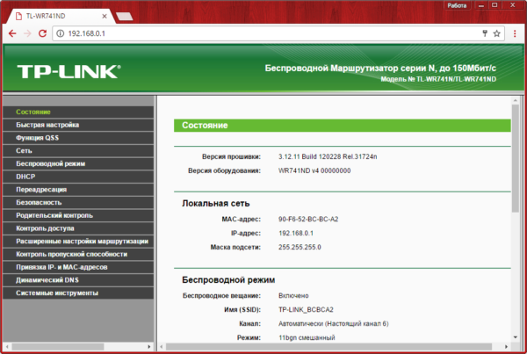Select the TL-WR741ND browser tab

pos(61,16)
